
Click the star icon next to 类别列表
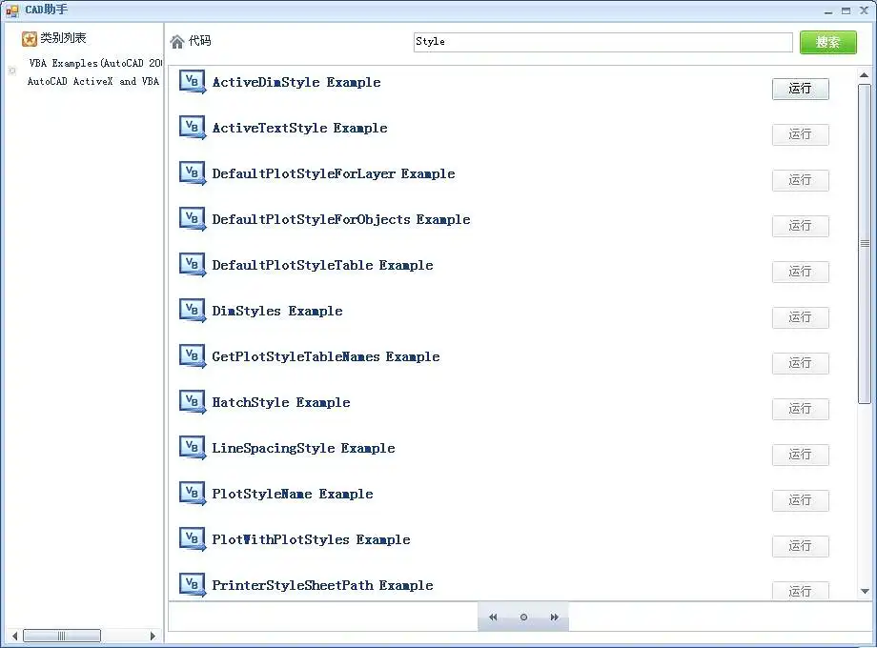30,39
